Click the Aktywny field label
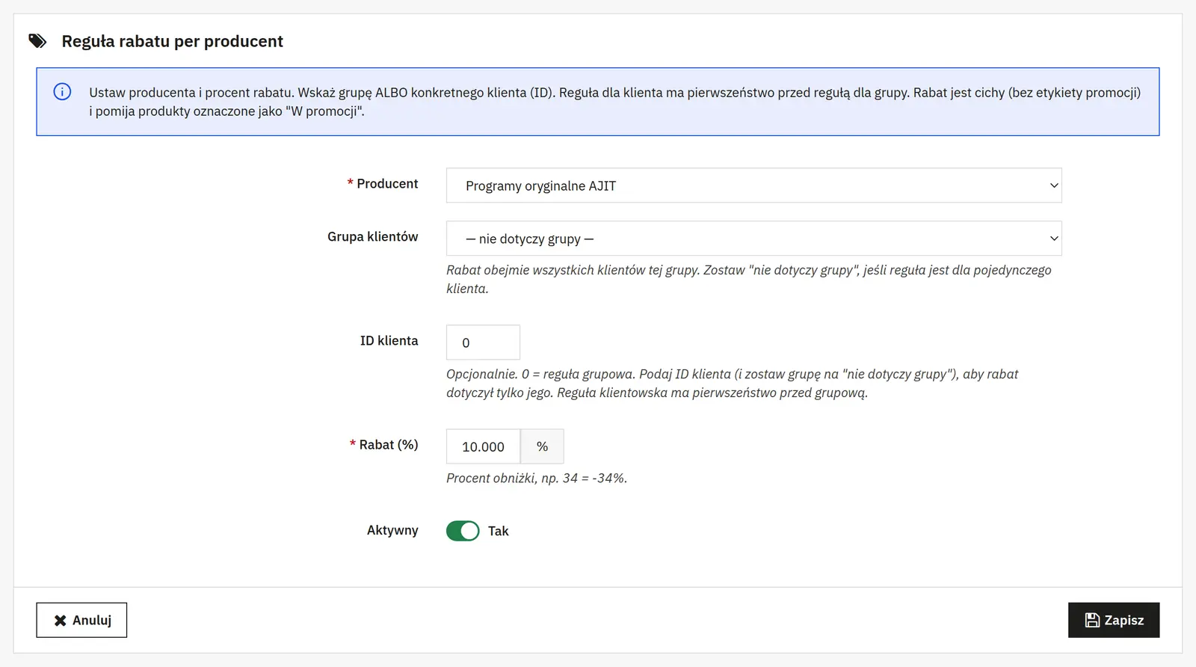Image resolution: width=1196 pixels, height=667 pixels. (x=392, y=530)
